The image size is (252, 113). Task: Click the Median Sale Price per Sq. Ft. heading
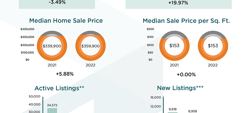186,21
